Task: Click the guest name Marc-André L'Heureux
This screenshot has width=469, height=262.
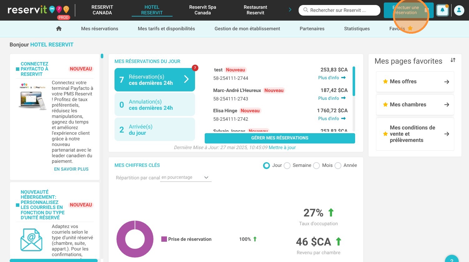Action: click(x=237, y=90)
